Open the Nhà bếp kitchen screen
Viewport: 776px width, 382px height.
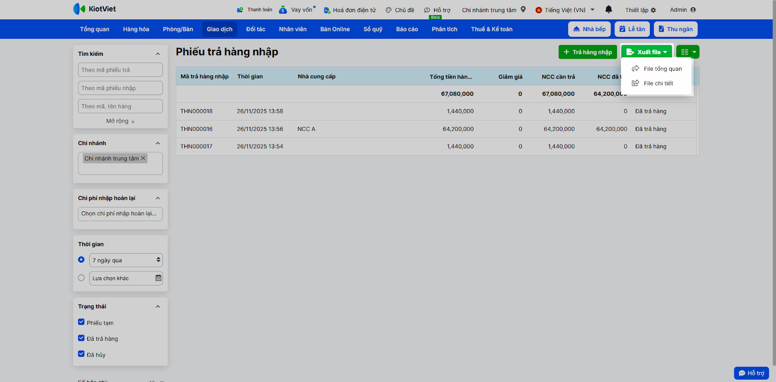click(589, 29)
